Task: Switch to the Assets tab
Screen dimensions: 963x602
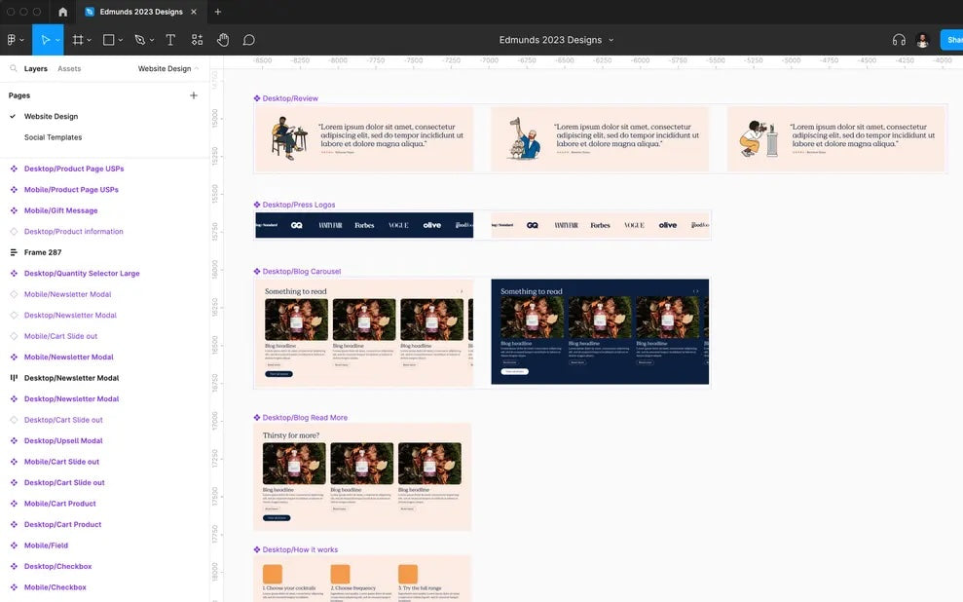Action: click(x=69, y=69)
